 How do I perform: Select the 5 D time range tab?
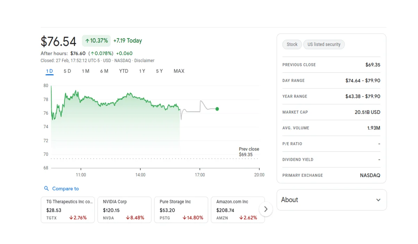pyautogui.click(x=67, y=71)
